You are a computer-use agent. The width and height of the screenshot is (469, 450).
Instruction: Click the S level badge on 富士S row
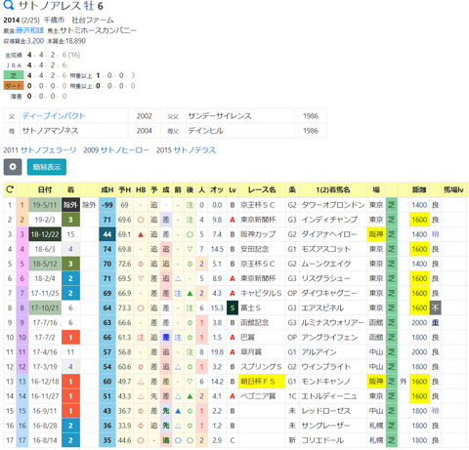[x=233, y=307]
